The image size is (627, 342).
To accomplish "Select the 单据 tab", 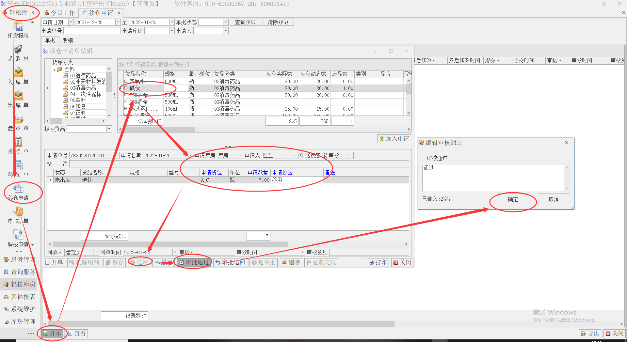I will click(x=50, y=40).
